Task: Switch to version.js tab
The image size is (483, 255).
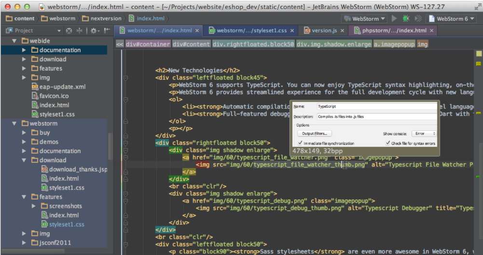Action: point(324,30)
